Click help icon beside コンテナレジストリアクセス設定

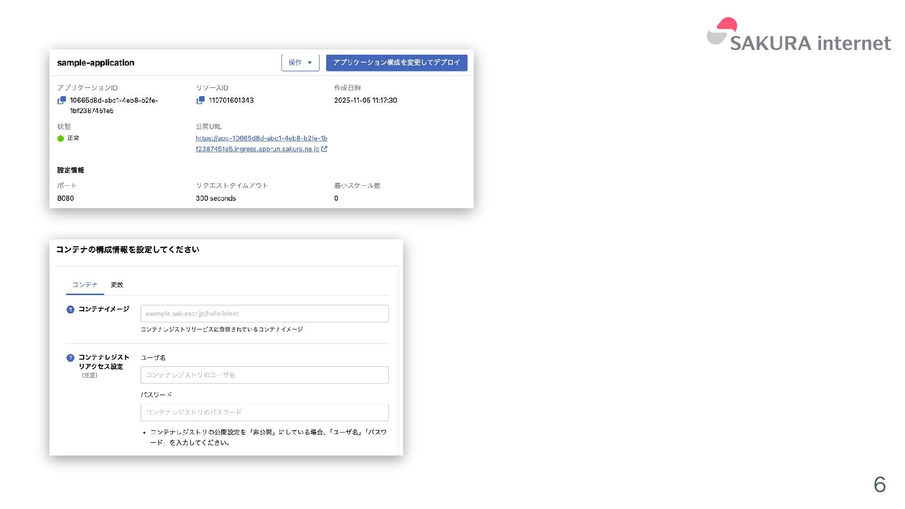(x=70, y=358)
